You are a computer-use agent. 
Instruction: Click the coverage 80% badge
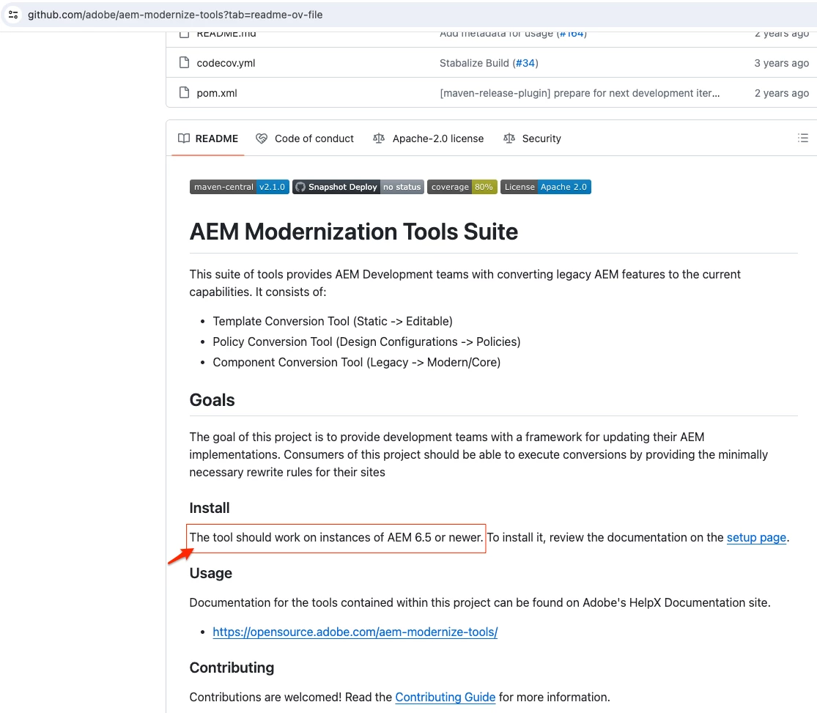pyautogui.click(x=462, y=187)
